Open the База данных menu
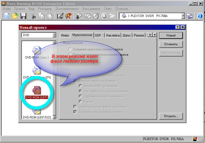 [x=91, y=9]
